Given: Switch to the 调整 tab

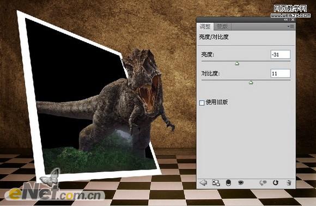Looking at the screenshot, I should 205,27.
